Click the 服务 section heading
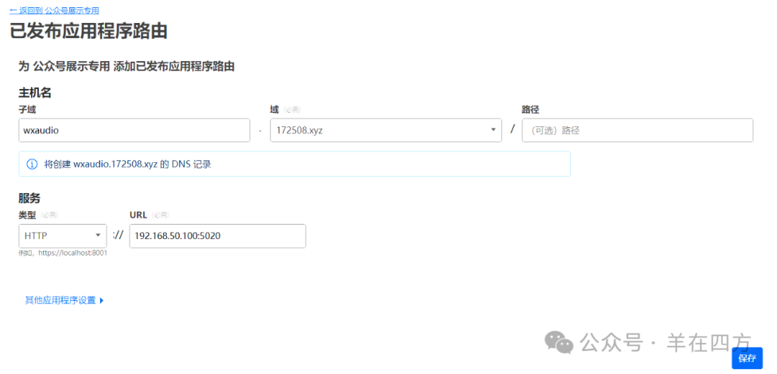This screenshot has height=374, width=777. pos(29,198)
